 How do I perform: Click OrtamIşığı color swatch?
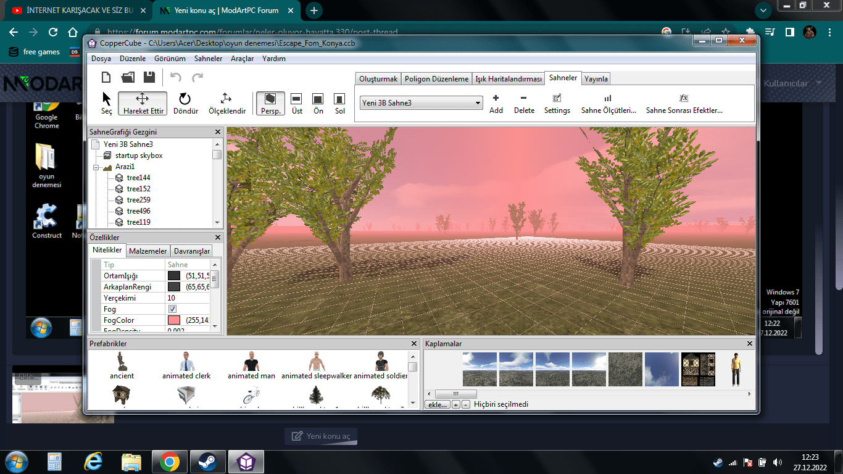174,276
